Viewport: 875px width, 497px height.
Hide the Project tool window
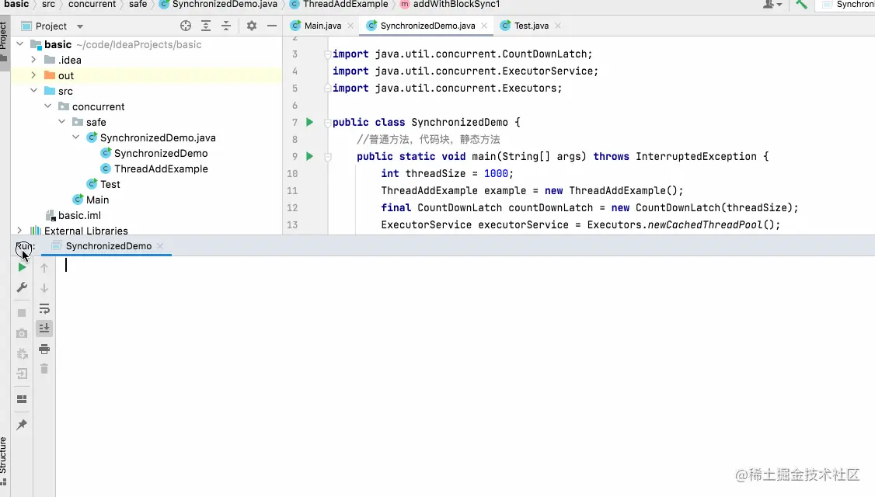pyautogui.click(x=272, y=26)
